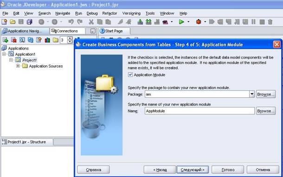This screenshot has width=283, height=177.
Task: Click the Back navigation round icon
Action: [x=41, y=22]
